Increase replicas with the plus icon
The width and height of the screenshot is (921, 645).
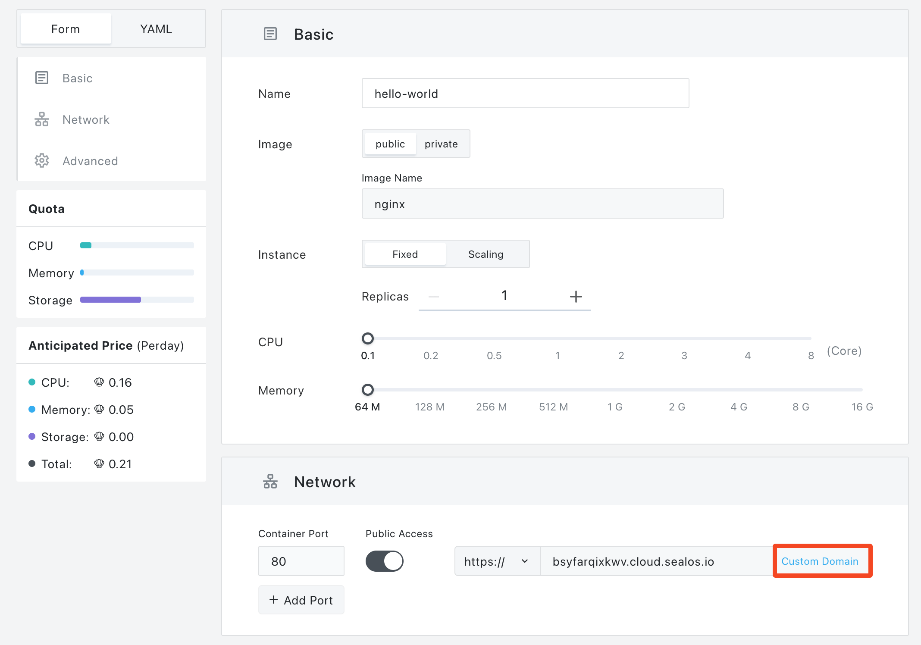576,297
